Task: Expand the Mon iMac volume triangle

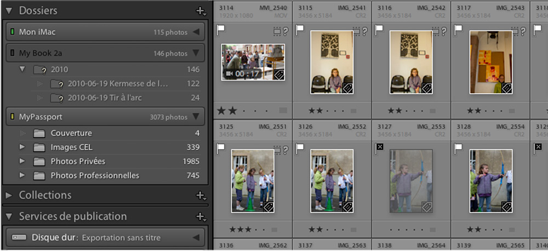Action: click(x=196, y=32)
